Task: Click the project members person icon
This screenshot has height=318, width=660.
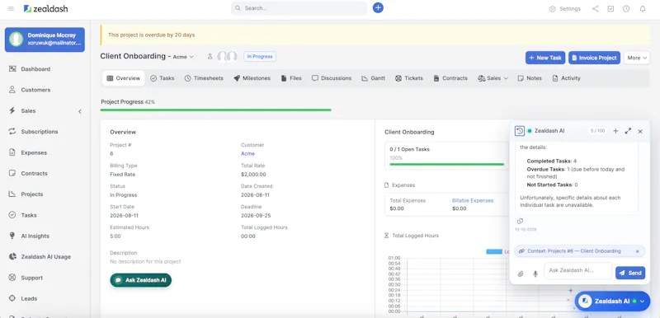Action: pyautogui.click(x=210, y=56)
